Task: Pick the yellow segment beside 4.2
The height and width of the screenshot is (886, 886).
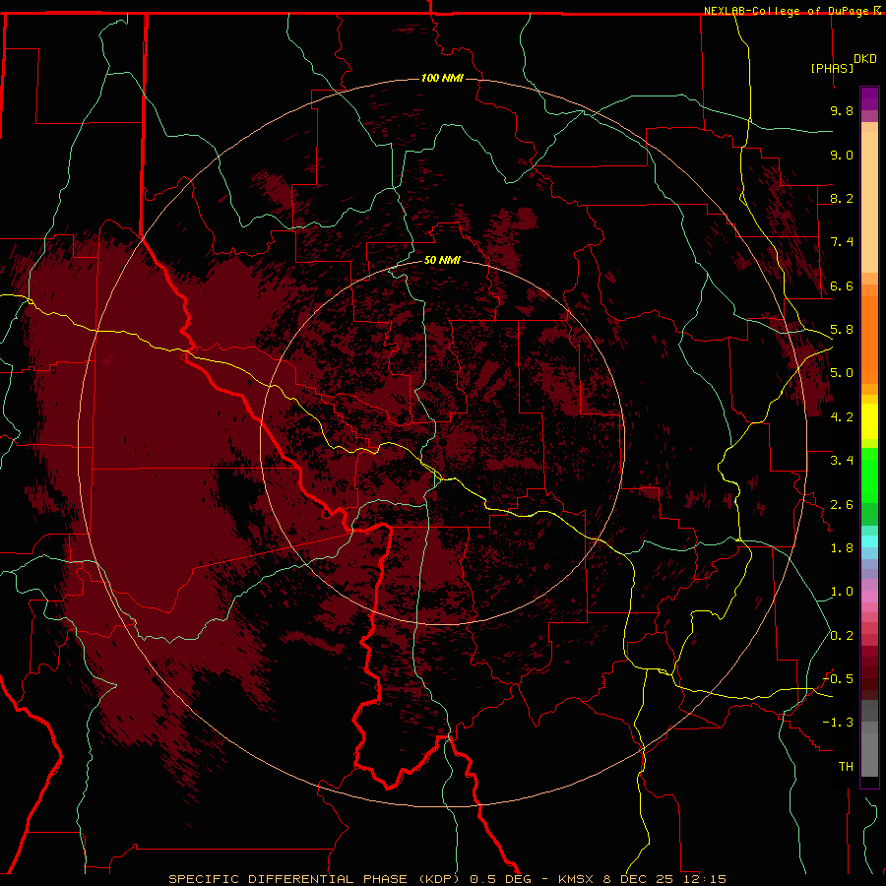Action: click(x=869, y=421)
